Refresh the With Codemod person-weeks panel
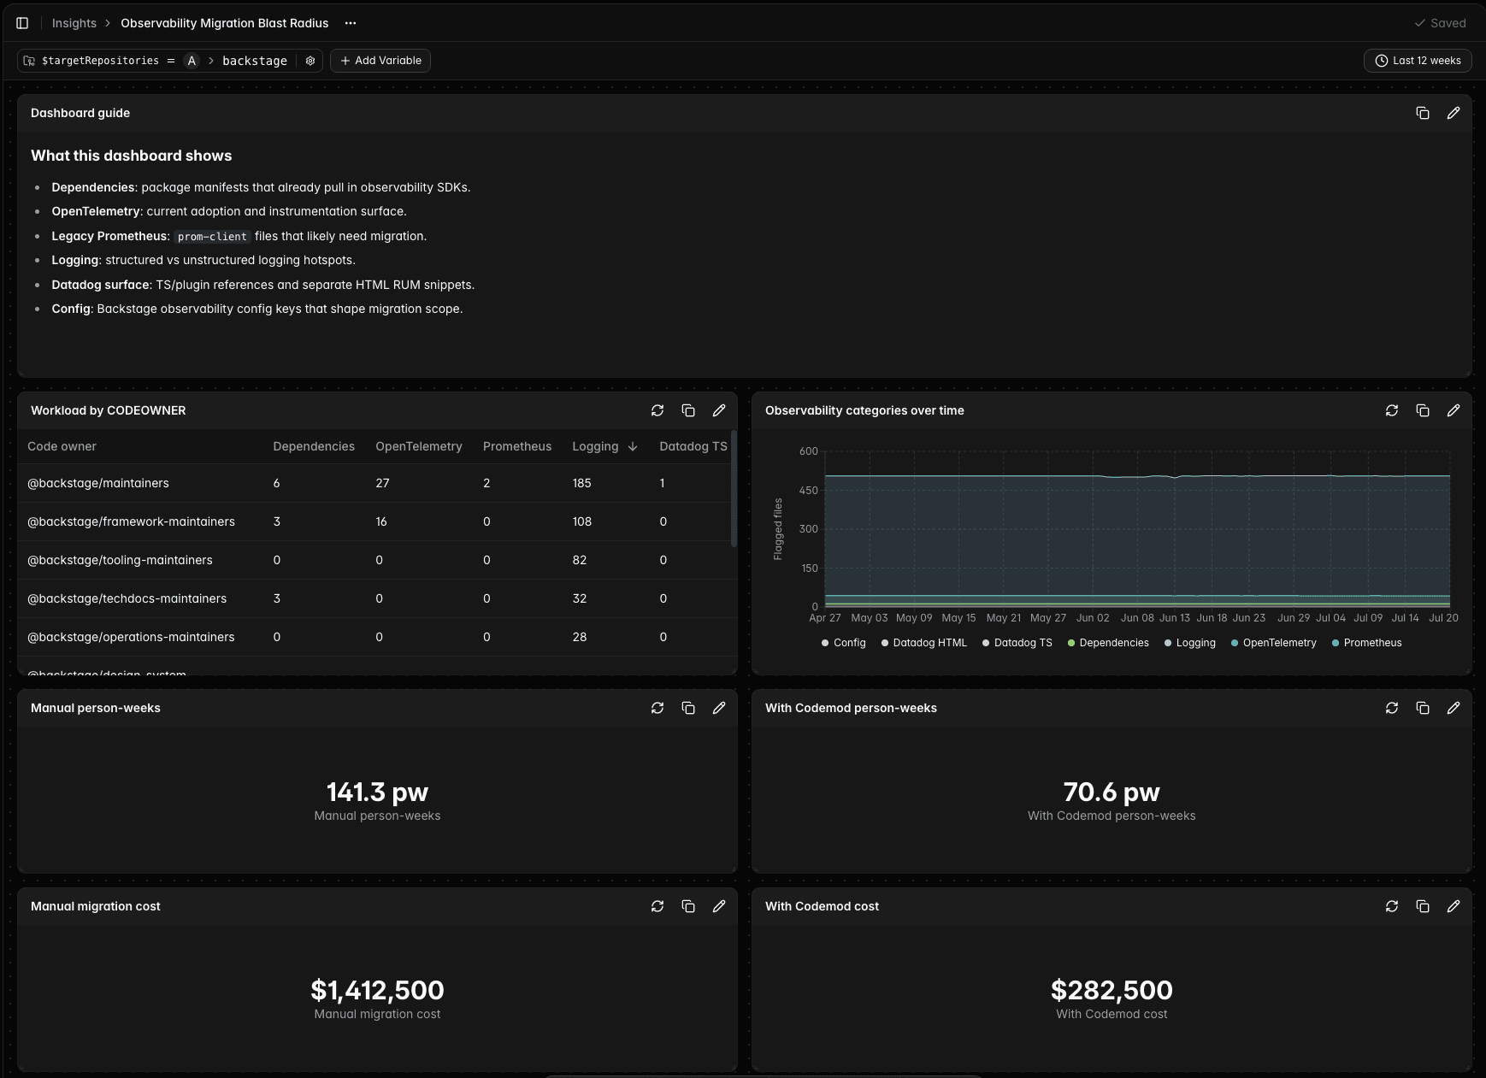 1392,708
